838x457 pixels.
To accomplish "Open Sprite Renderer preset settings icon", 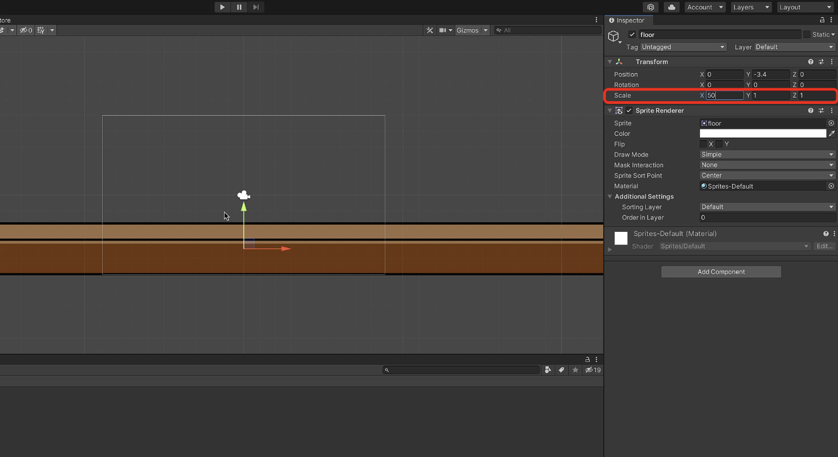I will coord(821,111).
